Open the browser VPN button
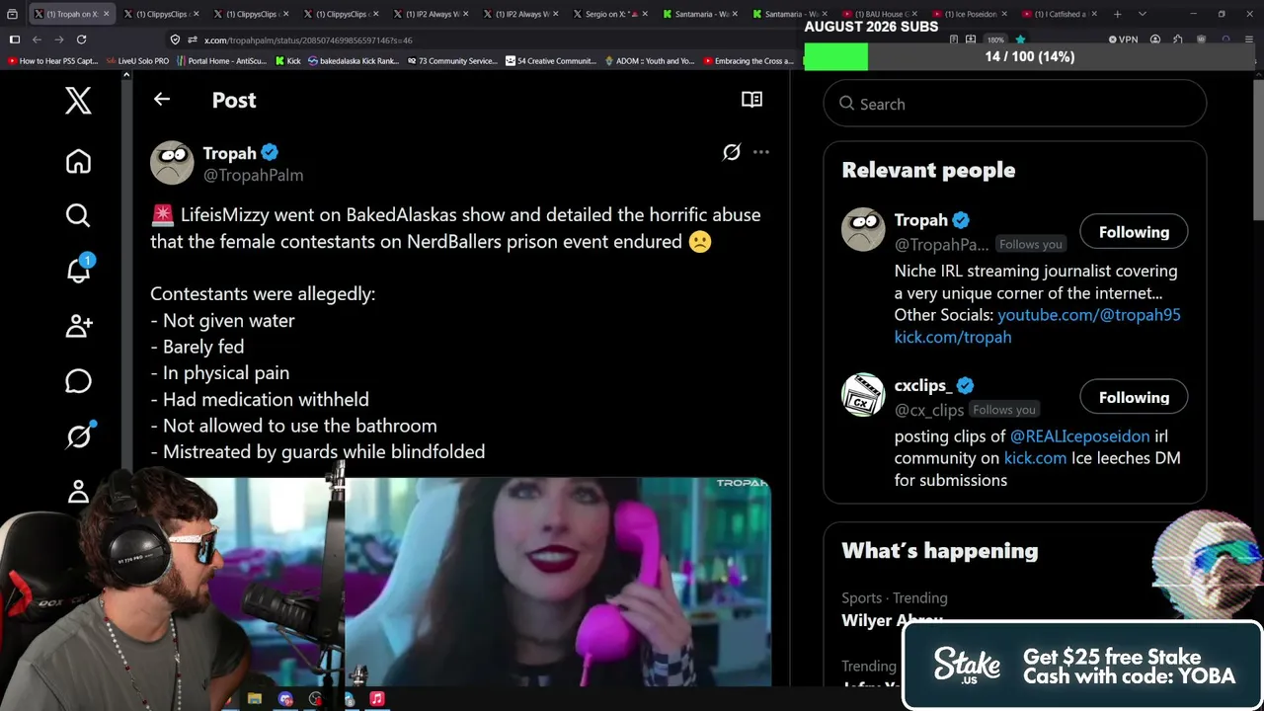Screen dimensions: 1264x711 pos(1123,39)
